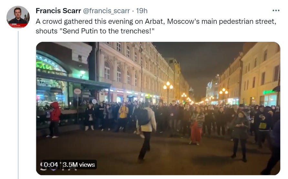Click the 3.5M views counter
The width and height of the screenshot is (288, 179).
coord(79,165)
